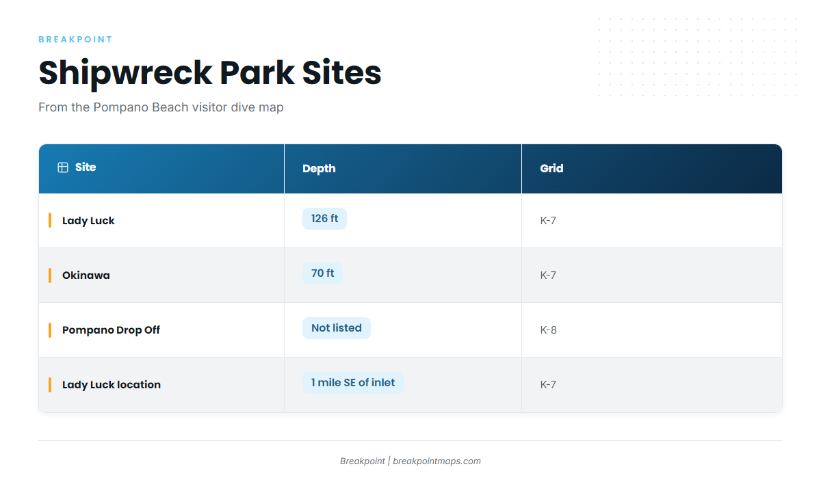
Task: Click the table icon beside the Site header
Action: pyautogui.click(x=63, y=167)
